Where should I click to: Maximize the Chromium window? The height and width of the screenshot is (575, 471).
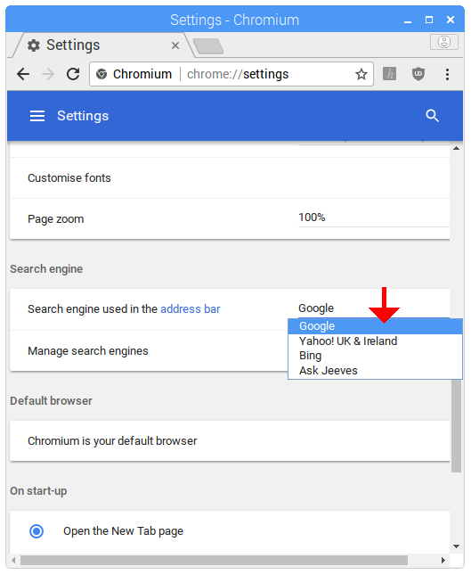(x=429, y=20)
